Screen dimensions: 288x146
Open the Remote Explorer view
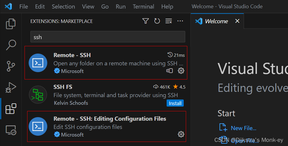(x=11, y=130)
